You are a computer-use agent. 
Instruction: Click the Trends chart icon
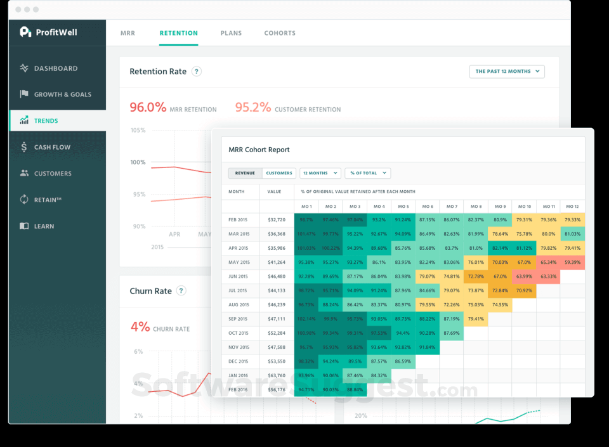click(x=24, y=120)
